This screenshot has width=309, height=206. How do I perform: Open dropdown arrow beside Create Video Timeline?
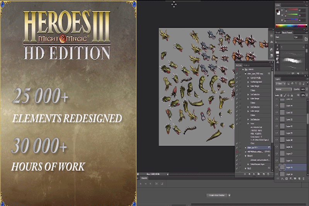coord(229,195)
